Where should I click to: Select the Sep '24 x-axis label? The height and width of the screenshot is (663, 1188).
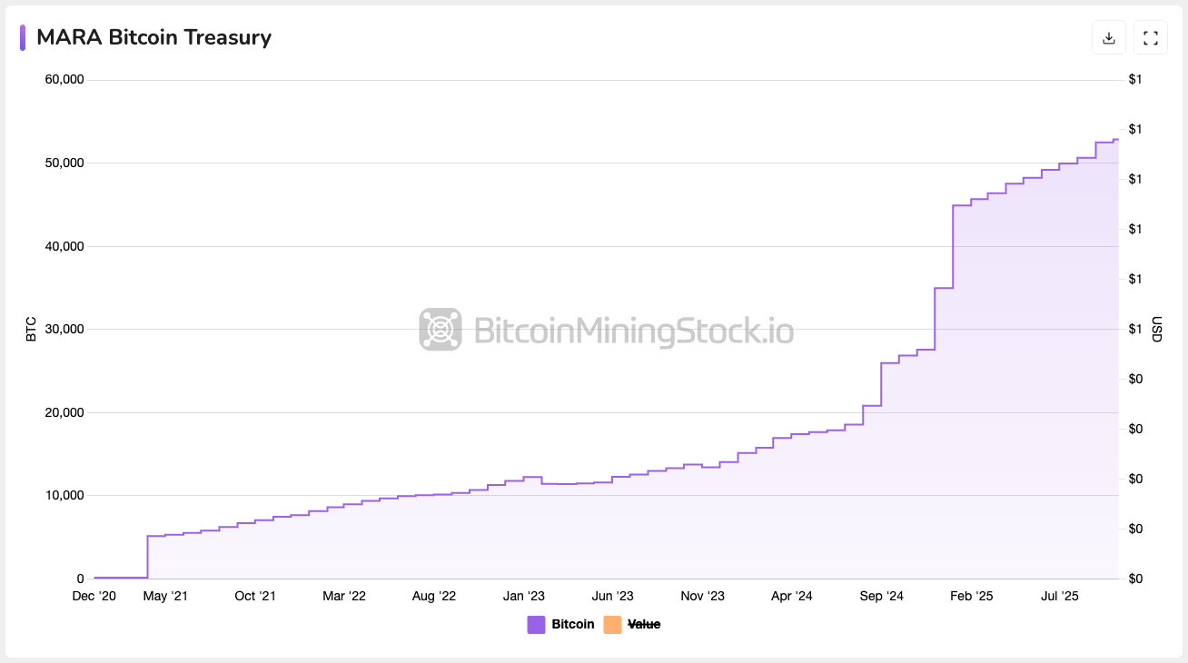coord(881,597)
